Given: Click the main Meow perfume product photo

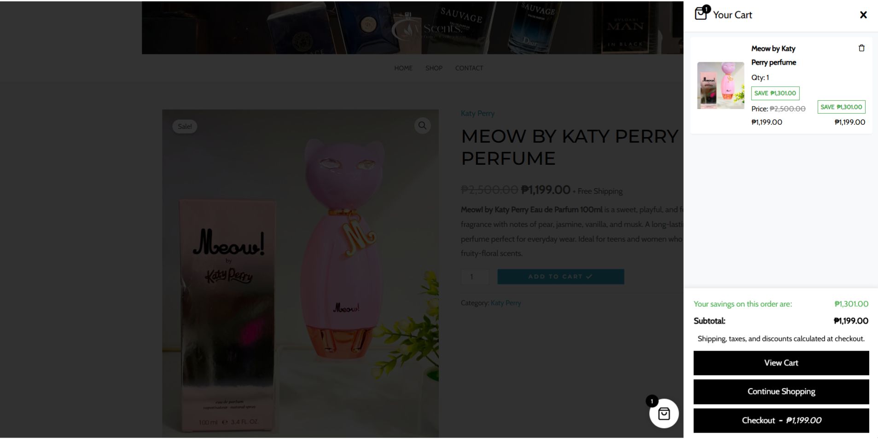Looking at the screenshot, I should [300, 273].
